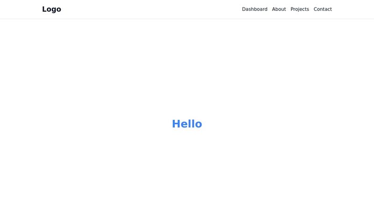The width and height of the screenshot is (374, 210).
Task: Return home via the bold Logo text
Action: (x=51, y=9)
